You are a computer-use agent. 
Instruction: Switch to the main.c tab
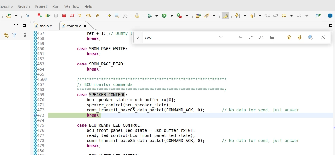(x=46, y=26)
